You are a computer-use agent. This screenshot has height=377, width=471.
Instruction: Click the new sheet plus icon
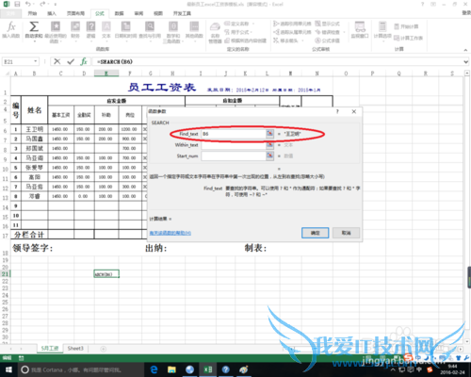(x=103, y=349)
